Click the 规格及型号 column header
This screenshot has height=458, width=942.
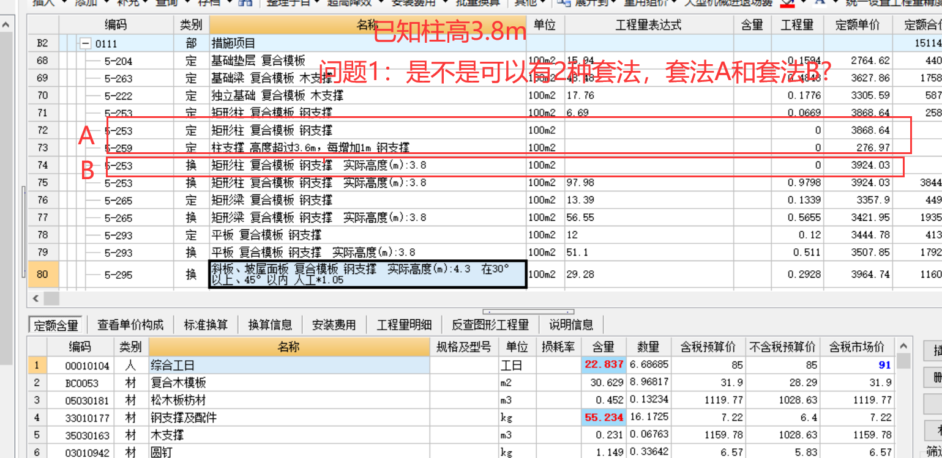pyautogui.click(x=464, y=347)
